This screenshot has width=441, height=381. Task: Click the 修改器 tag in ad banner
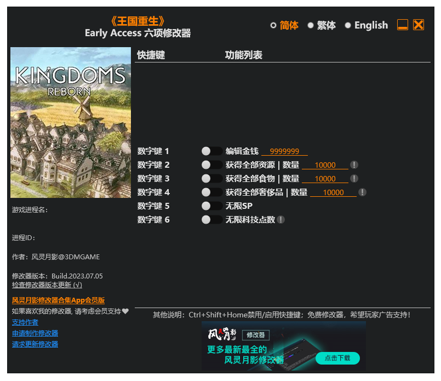(256, 335)
